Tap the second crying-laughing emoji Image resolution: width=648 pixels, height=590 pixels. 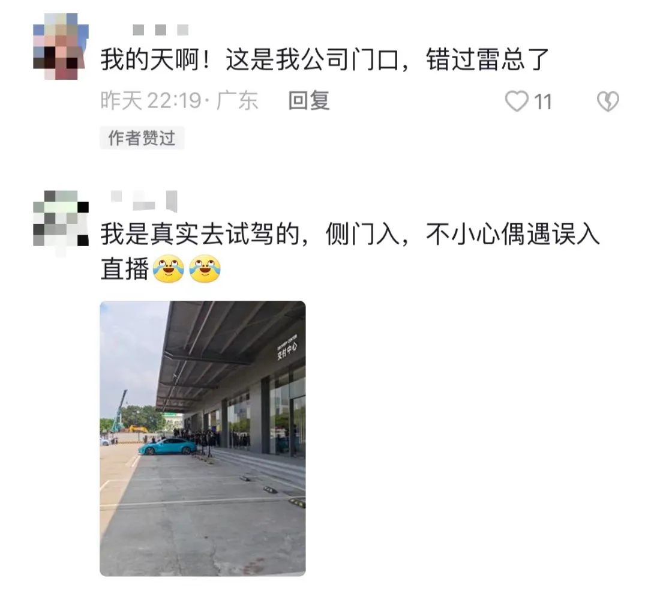click(x=205, y=269)
